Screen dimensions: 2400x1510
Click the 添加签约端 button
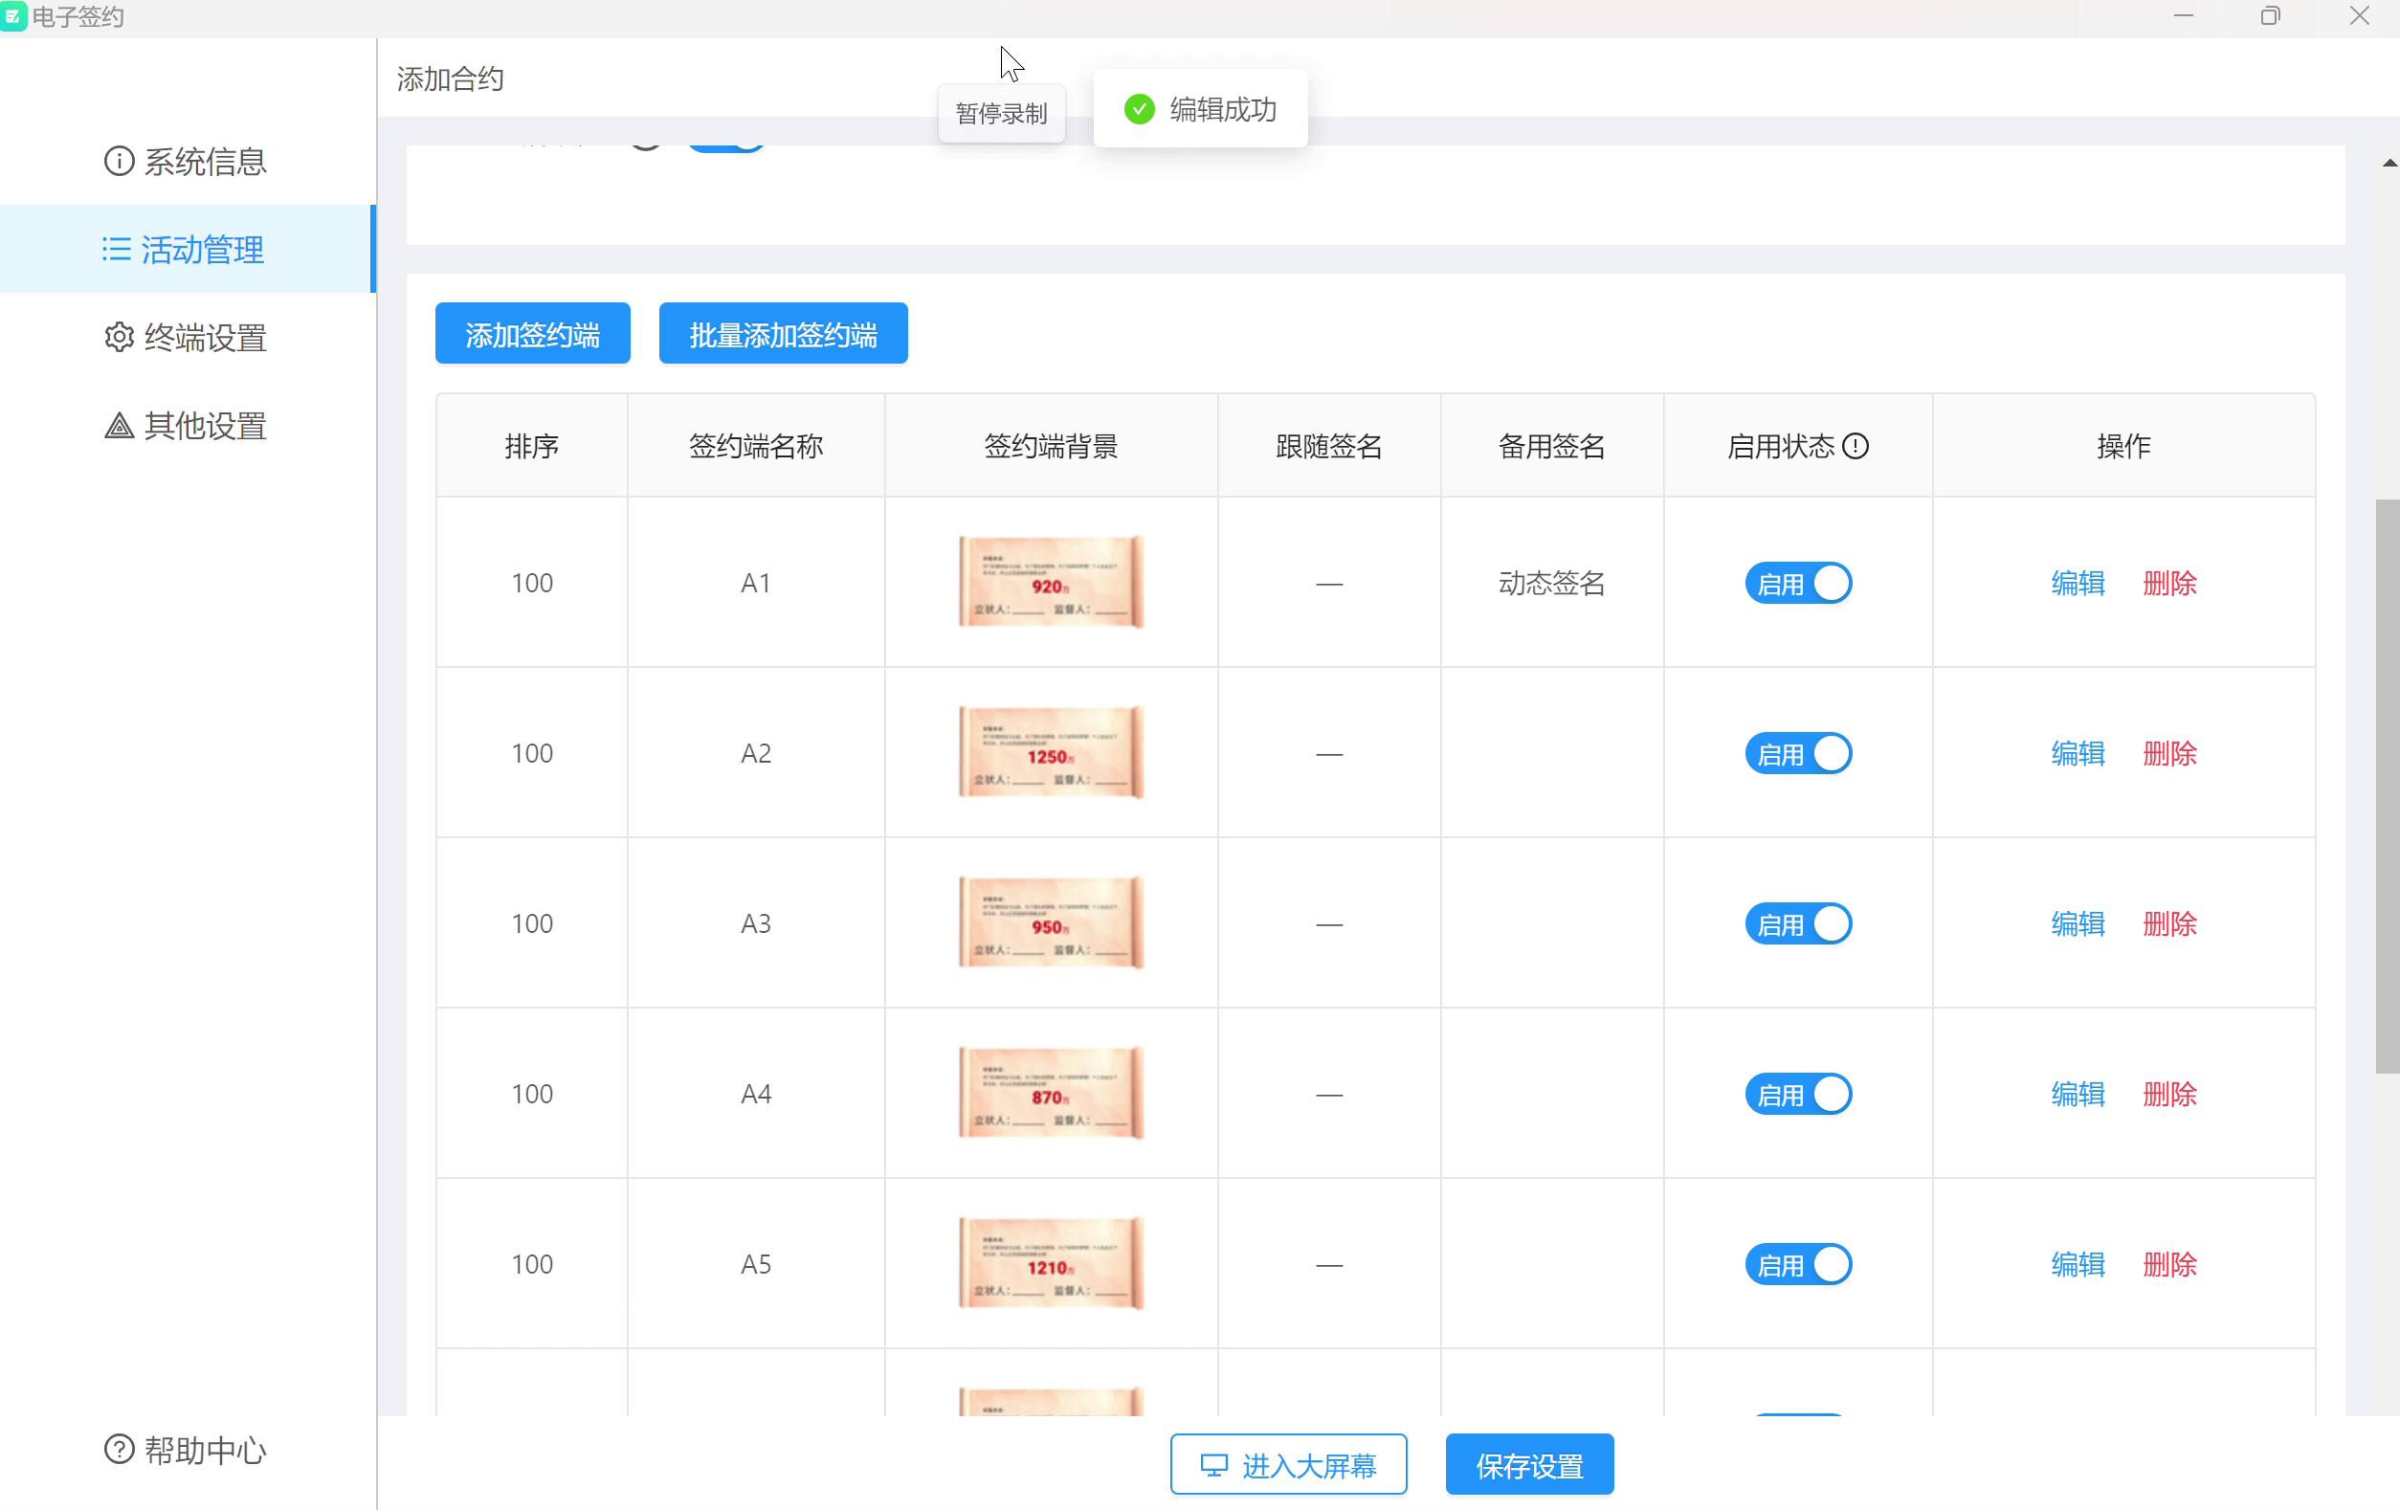532,334
